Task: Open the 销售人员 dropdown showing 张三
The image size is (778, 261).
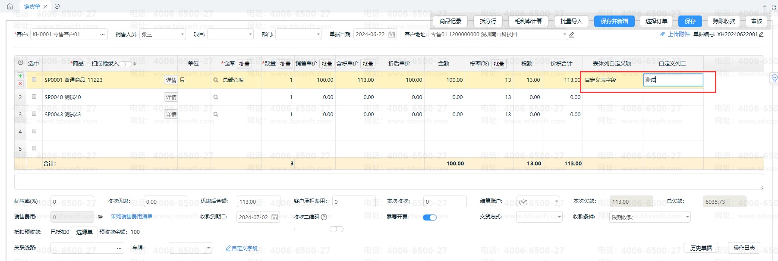Action: [x=162, y=34]
